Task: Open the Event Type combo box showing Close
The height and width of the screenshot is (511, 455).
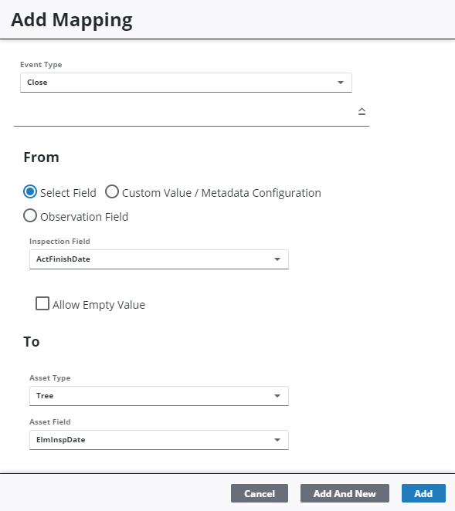Action: [x=186, y=83]
